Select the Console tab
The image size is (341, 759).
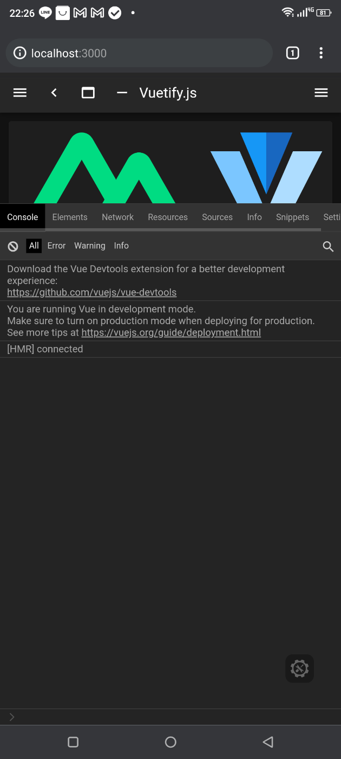point(23,217)
